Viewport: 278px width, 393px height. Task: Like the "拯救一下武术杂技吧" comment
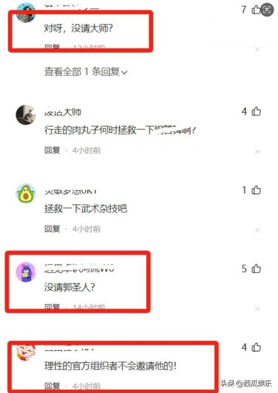click(256, 190)
